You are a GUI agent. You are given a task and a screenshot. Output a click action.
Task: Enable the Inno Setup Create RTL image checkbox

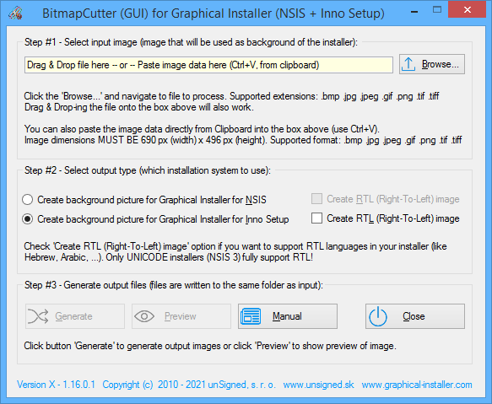[317, 218]
